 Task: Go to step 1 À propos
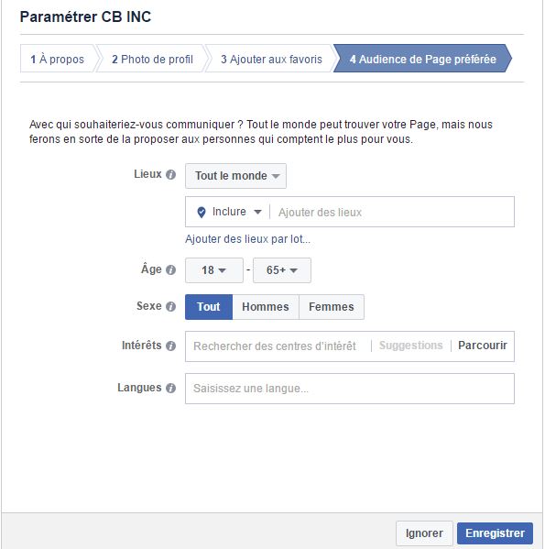pyautogui.click(x=57, y=59)
